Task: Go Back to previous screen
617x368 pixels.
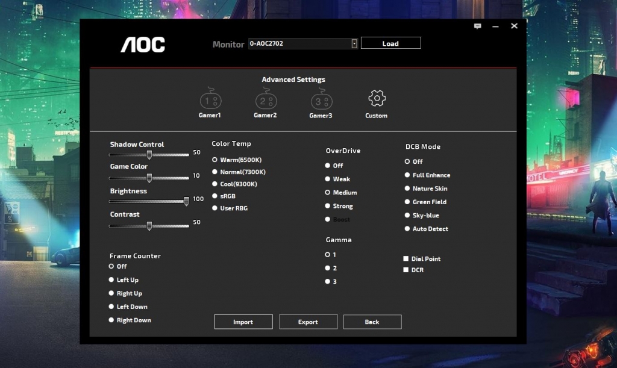Action: tap(372, 322)
